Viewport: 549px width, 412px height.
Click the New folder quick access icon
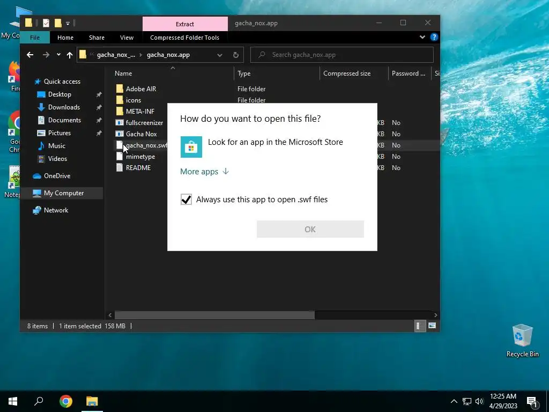(58, 23)
